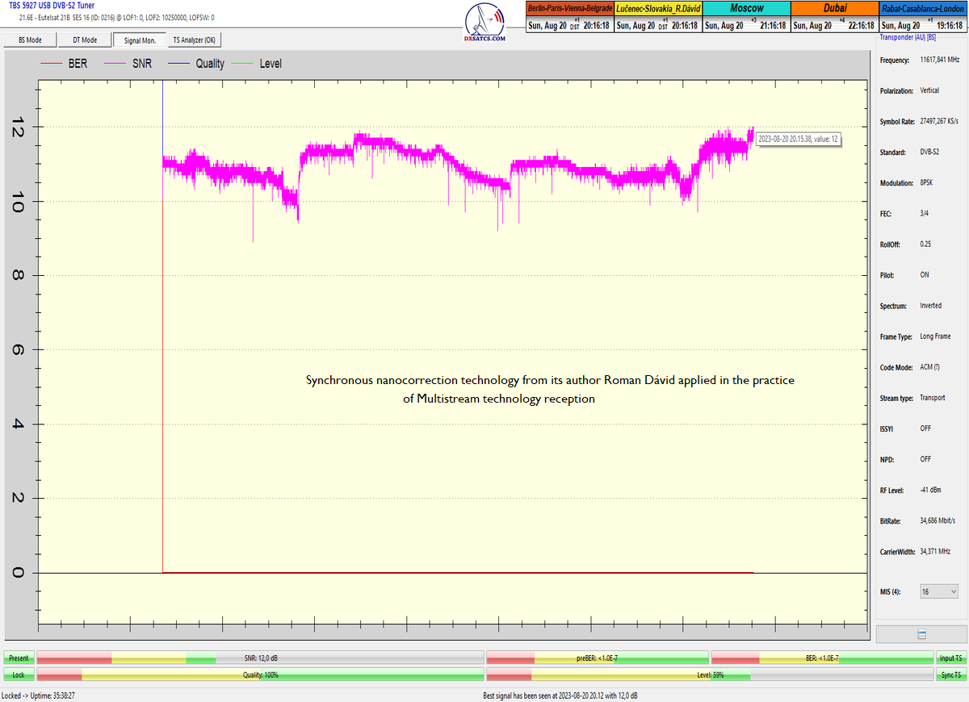
Task: Click the Quality 100% meter bar
Action: coord(260,675)
